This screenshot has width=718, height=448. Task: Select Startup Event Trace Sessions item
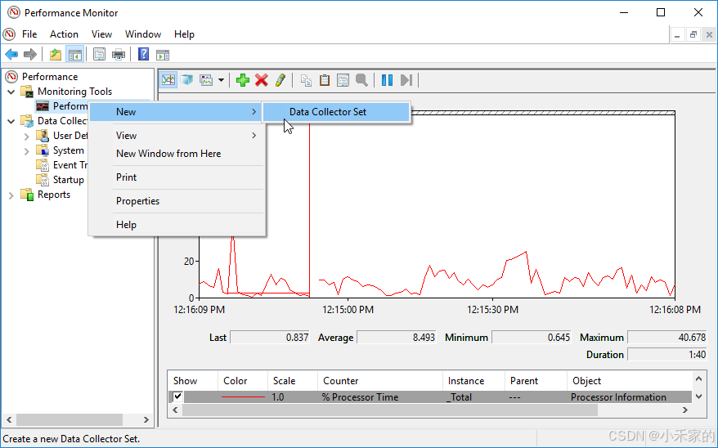[68, 180]
